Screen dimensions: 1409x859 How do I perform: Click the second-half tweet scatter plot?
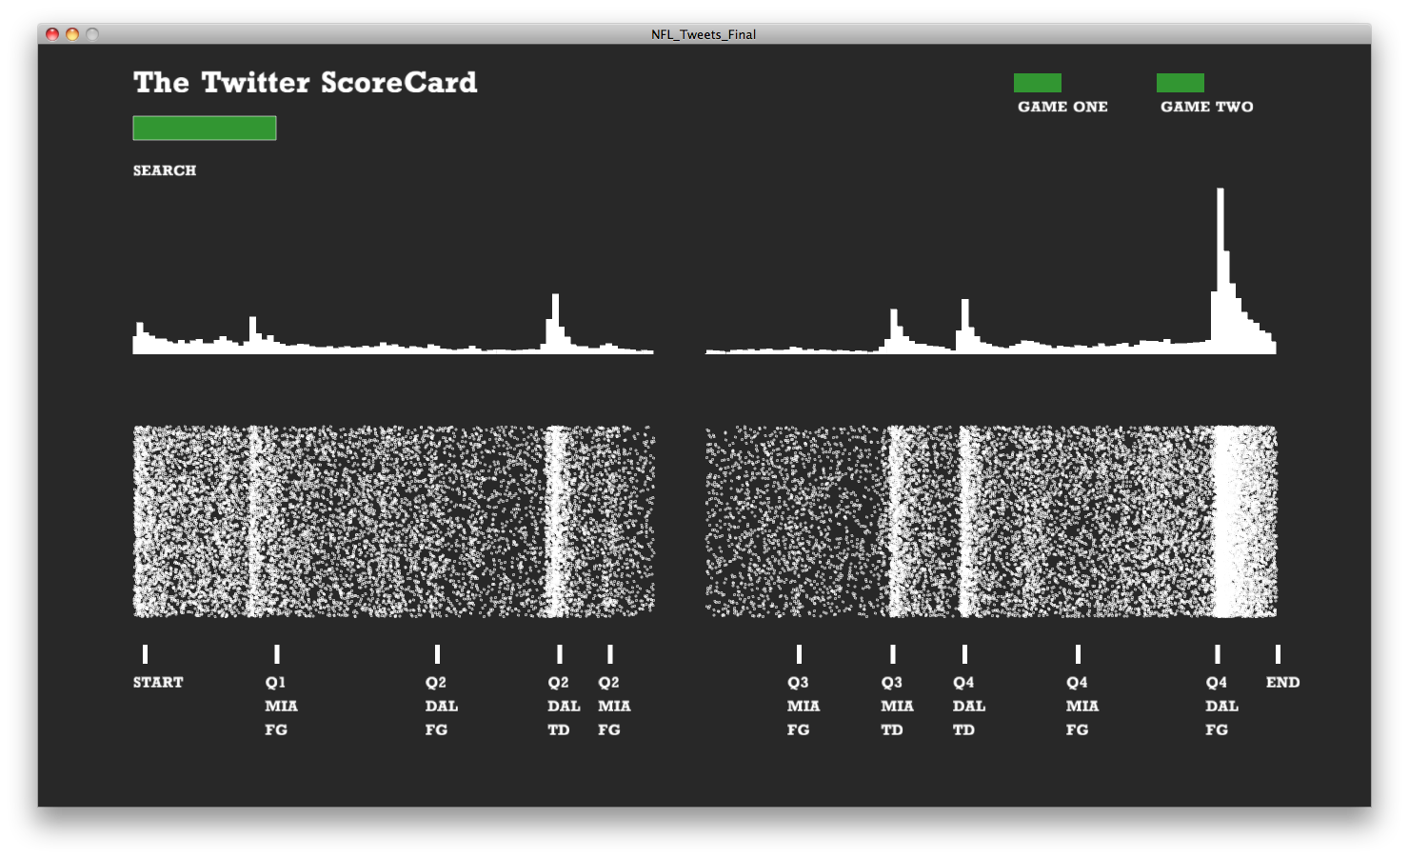[x=990, y=521]
